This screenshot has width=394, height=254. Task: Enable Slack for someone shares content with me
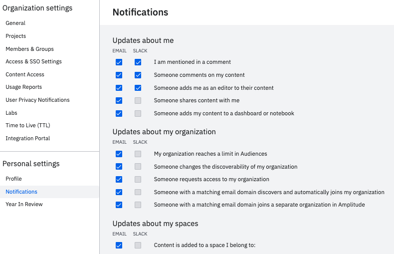138,101
